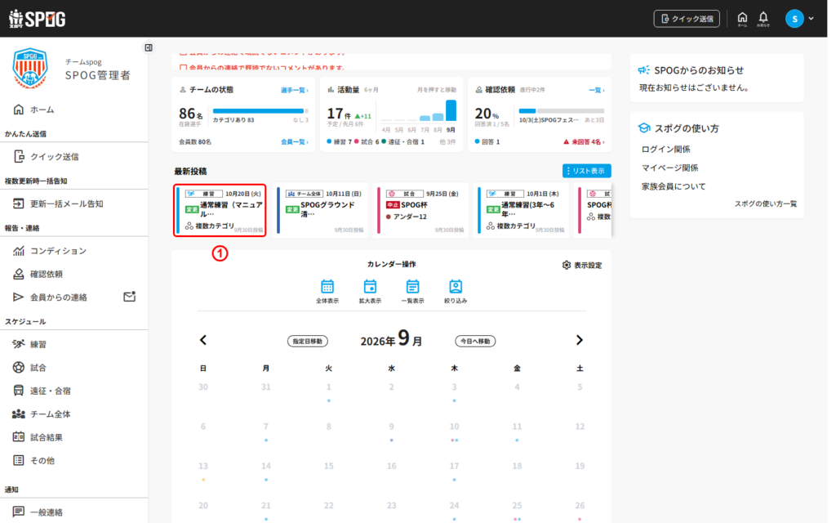Click the 試合結果 scoreboard icon

point(19,437)
